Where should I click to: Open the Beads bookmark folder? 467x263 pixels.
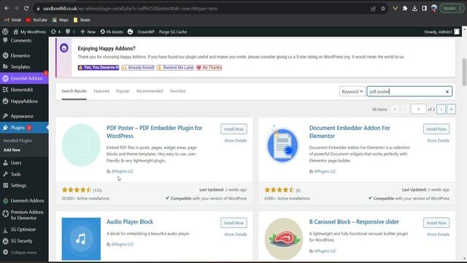pyautogui.click(x=82, y=20)
